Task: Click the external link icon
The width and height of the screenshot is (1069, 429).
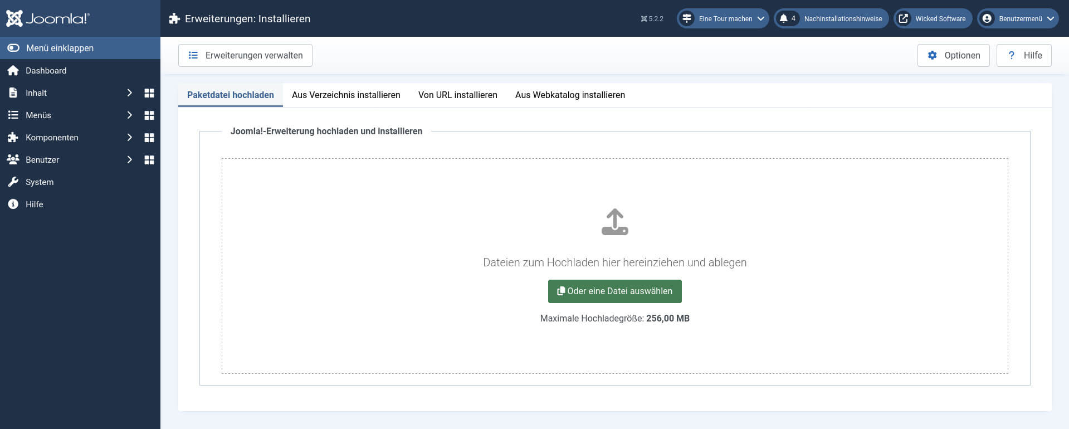Action: point(904,18)
